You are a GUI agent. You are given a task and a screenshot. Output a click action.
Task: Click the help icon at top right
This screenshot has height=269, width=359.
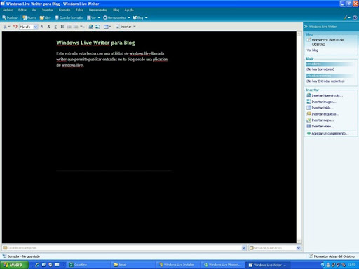click(355, 18)
